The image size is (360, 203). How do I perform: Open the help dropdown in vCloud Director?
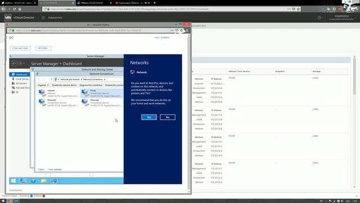(x=320, y=17)
